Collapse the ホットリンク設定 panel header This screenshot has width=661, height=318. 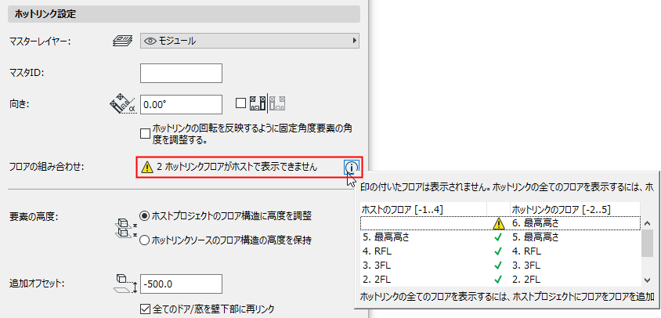[x=184, y=14]
